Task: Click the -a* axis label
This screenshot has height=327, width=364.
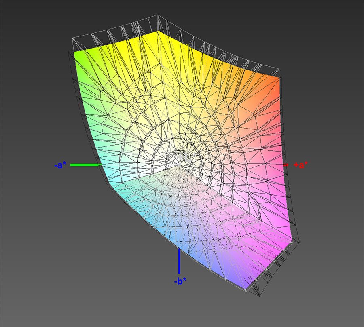Action: coord(60,165)
